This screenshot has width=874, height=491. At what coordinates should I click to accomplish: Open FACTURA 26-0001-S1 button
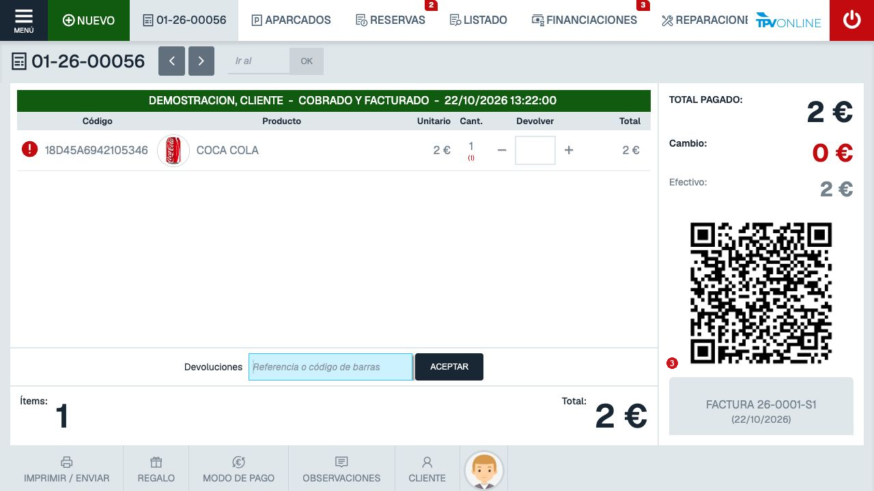point(761,406)
